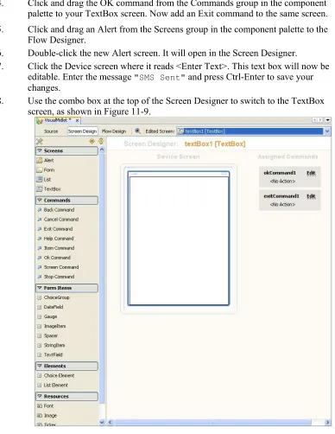
Task: Select the Alert screen palette item
Action: 46,160
